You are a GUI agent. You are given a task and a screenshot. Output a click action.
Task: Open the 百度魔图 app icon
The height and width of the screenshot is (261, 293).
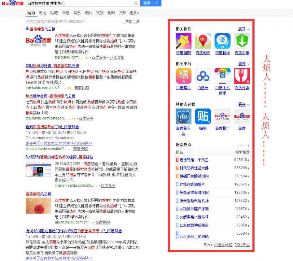coord(184,41)
